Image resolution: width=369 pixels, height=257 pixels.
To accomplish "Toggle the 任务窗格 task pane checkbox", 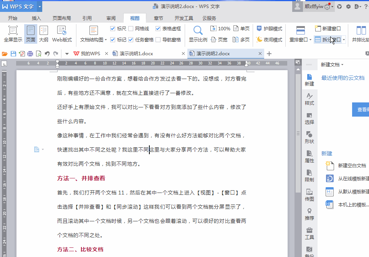I will pyautogui.click(x=131, y=40).
